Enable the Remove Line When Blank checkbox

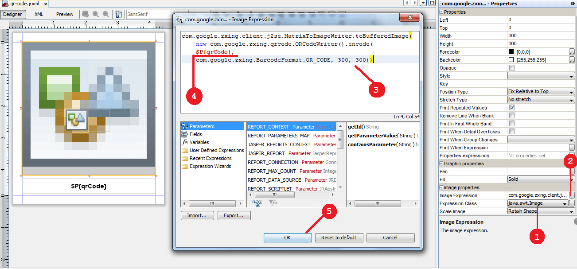click(x=513, y=115)
